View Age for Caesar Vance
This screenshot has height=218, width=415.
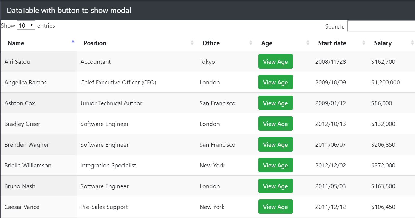click(x=275, y=207)
